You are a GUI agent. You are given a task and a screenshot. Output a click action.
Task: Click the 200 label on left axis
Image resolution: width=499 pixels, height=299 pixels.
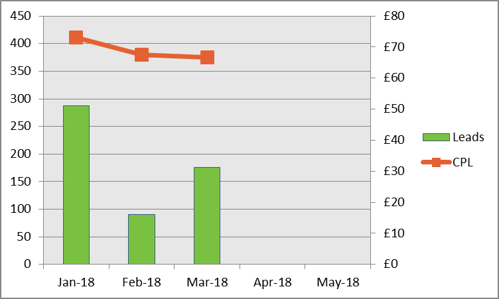coord(21,154)
